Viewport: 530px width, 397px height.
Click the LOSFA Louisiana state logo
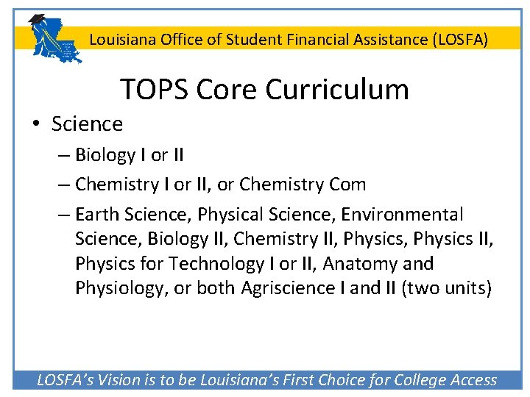click(x=57, y=40)
